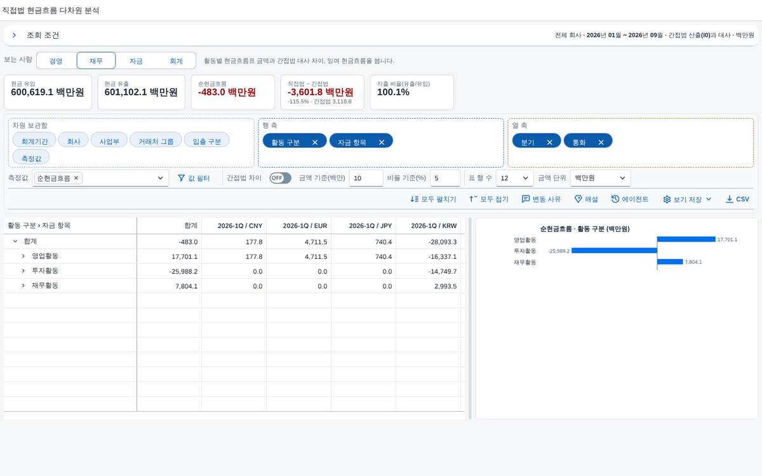Click the 2026-1Q / EUR column header

point(298,226)
